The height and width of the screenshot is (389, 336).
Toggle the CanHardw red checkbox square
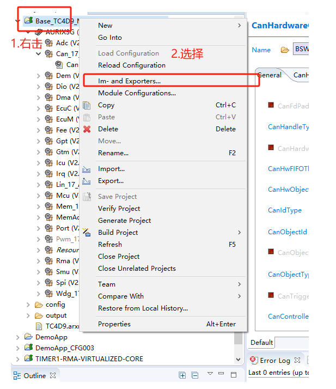tap(271, 148)
